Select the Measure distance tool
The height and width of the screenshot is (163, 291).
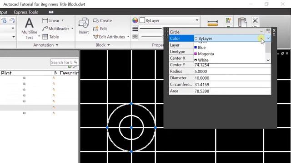(x=213, y=23)
